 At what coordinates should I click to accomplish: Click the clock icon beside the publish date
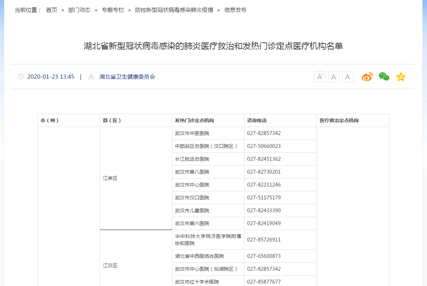(21, 77)
